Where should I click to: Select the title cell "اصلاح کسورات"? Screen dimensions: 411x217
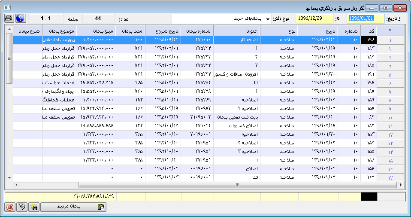237,126
